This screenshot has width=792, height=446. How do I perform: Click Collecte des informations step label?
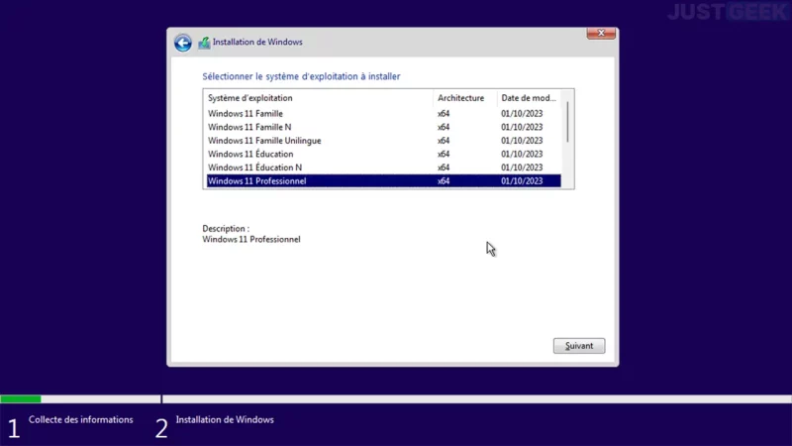81,419
